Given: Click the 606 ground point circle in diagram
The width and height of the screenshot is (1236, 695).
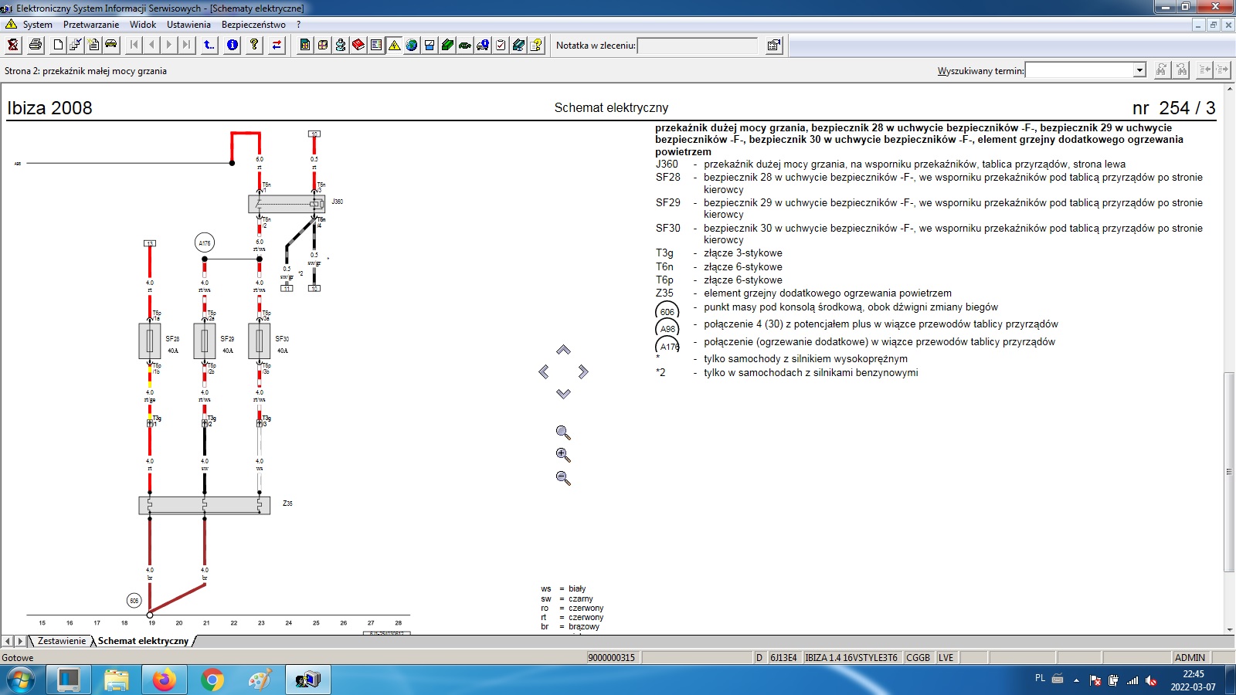Looking at the screenshot, I should pos(134,600).
